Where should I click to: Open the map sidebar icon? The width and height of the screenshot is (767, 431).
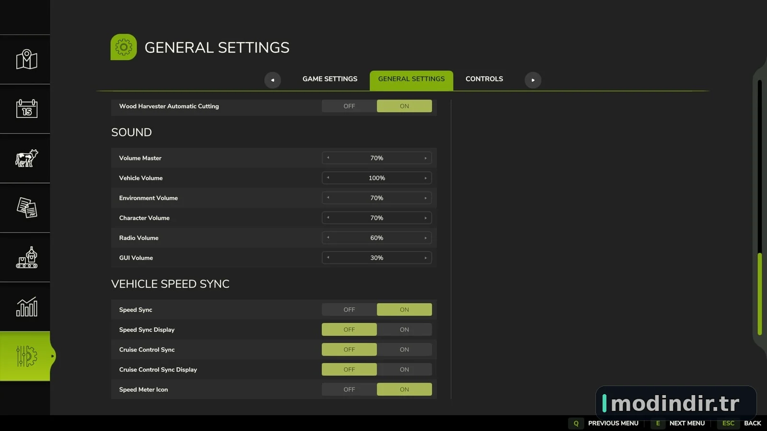coord(26,59)
